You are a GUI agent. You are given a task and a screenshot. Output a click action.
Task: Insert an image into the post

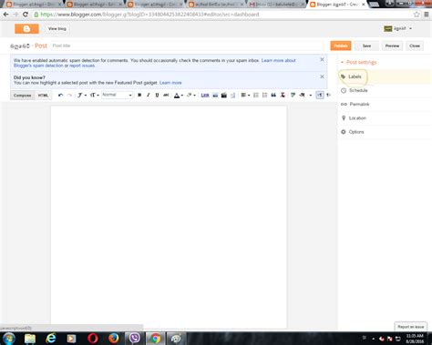tap(215, 95)
